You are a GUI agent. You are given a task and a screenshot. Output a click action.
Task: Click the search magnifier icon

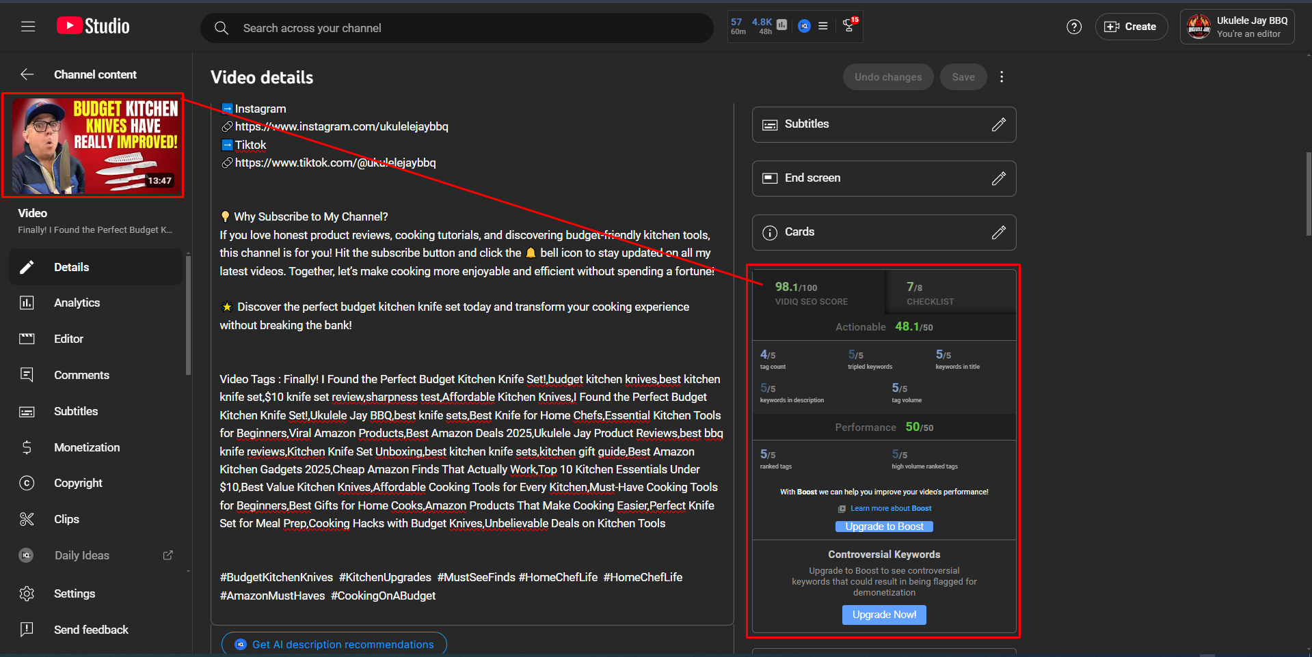coord(222,28)
